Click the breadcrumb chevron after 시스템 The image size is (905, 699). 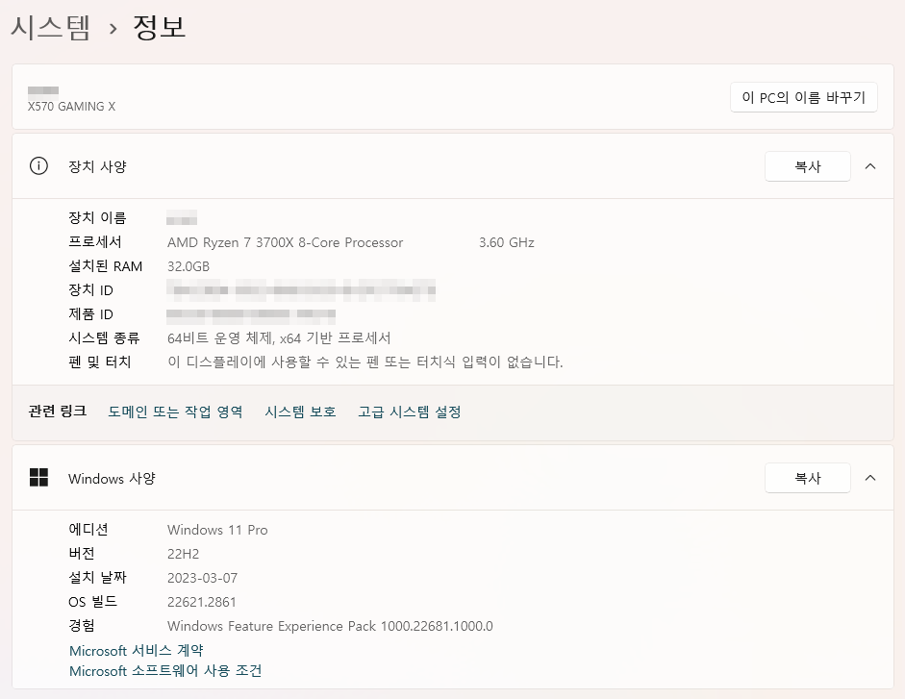pyautogui.click(x=113, y=28)
